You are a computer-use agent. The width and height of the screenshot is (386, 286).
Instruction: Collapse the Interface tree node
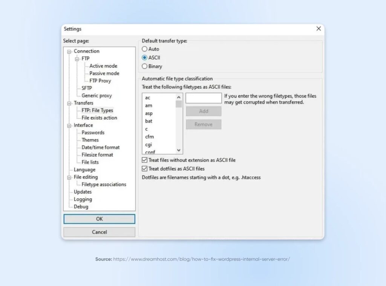click(x=69, y=126)
